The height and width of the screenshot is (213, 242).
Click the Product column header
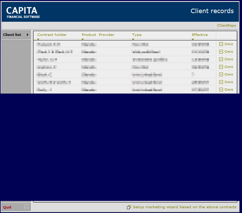[x=89, y=35]
